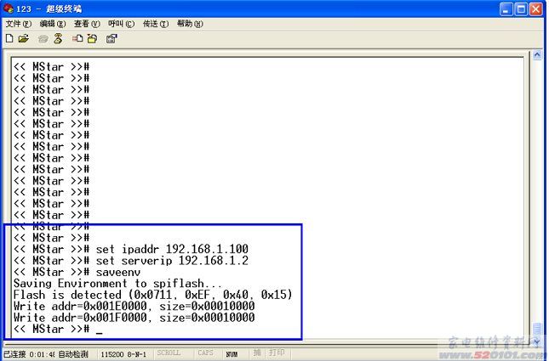Click the last MStar prompt line in the terminal
This screenshot has width=549, height=361.
point(51,329)
